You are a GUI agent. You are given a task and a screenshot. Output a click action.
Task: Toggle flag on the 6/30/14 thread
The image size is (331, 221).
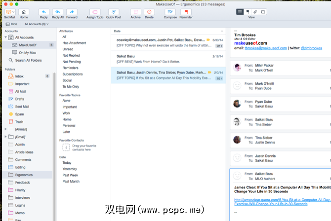208,40
